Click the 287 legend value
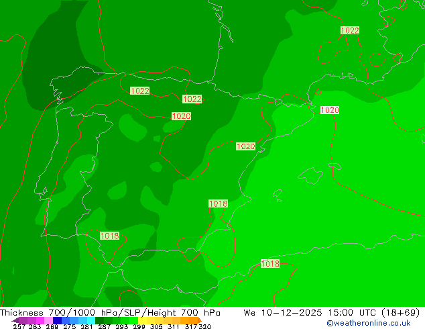The width and height of the screenshot is (425, 329). click(104, 326)
